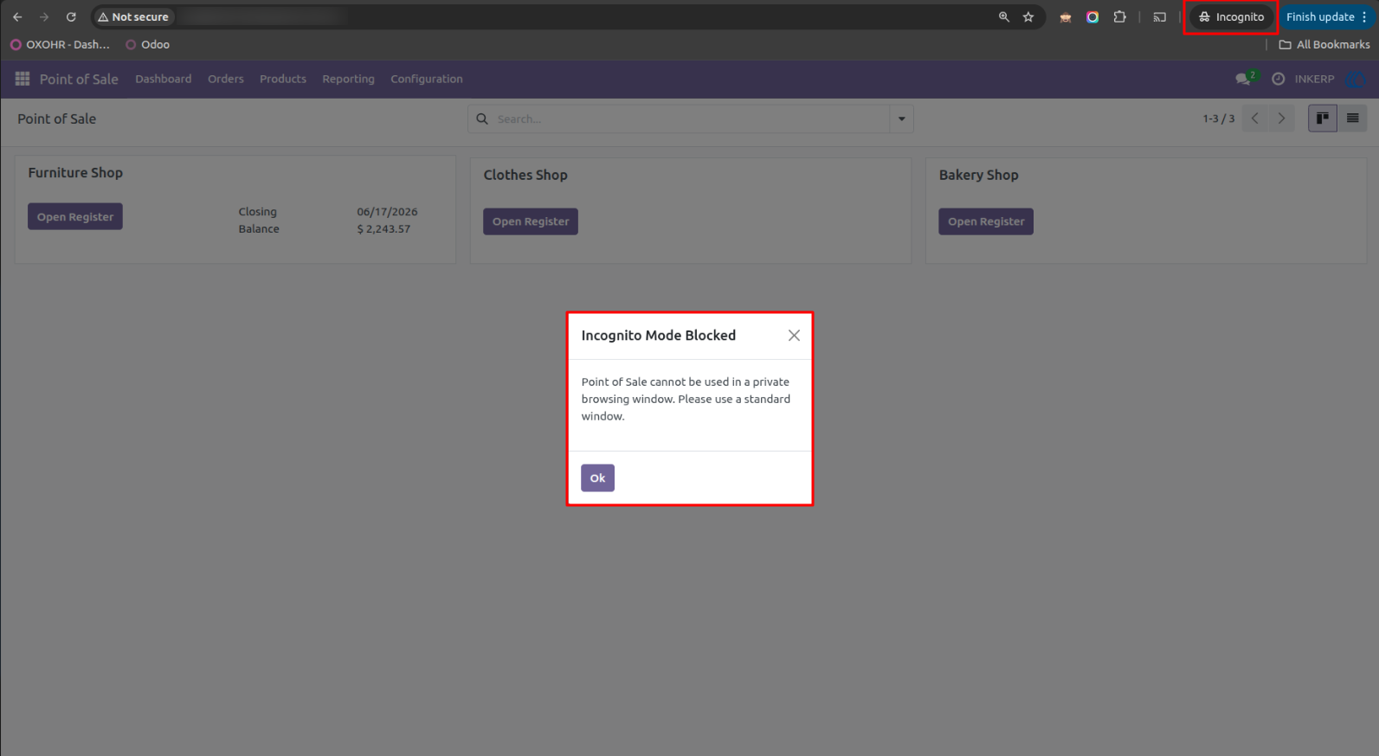1379x756 pixels.
Task: Click the Furniture Shop card title
Action: click(x=75, y=172)
